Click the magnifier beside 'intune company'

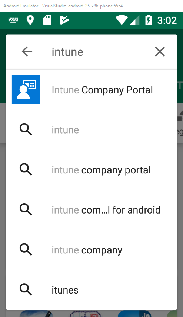(26, 250)
